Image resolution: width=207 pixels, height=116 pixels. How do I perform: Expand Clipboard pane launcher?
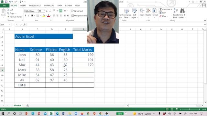tap(22, 20)
